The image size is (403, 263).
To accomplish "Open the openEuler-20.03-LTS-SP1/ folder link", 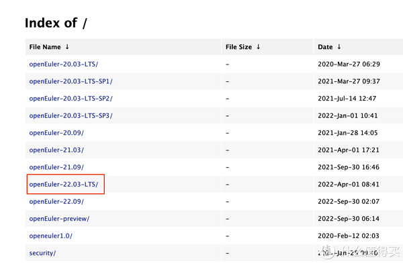I will pyautogui.click(x=71, y=81).
